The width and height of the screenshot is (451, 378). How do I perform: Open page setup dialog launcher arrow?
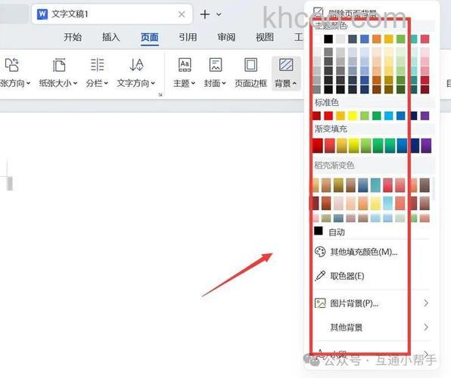[160, 94]
